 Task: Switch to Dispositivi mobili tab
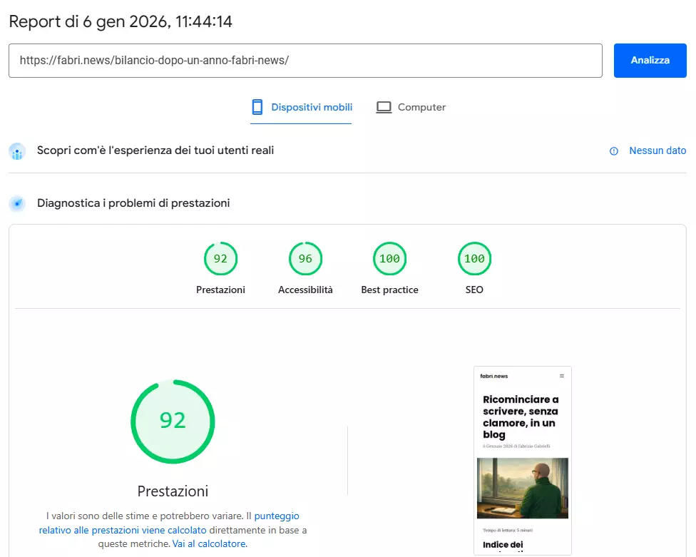301,108
